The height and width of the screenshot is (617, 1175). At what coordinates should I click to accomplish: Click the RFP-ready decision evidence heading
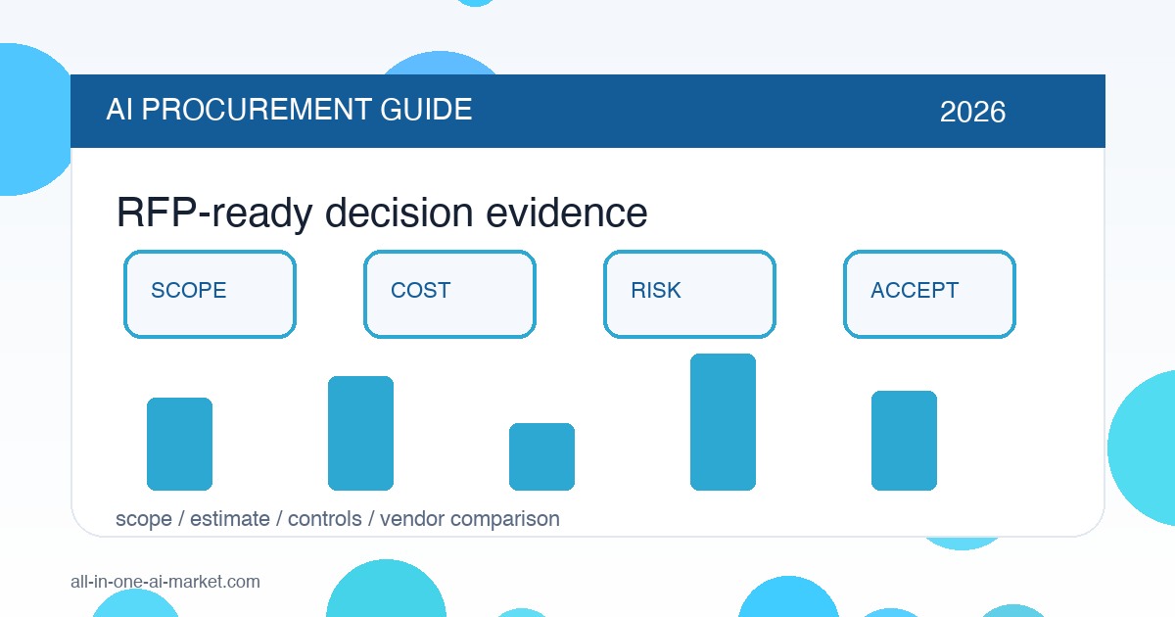[x=382, y=213]
